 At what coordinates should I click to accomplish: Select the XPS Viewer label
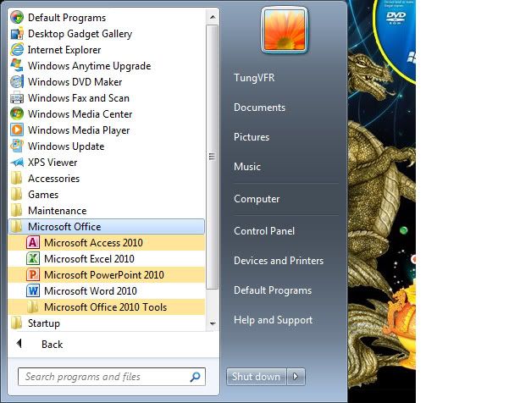tap(53, 163)
